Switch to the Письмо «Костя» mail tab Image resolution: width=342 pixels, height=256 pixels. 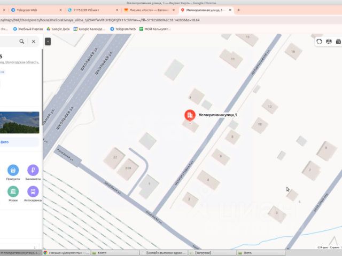pos(149,10)
